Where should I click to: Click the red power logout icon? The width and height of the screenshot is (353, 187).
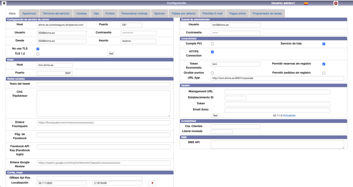coord(336,3)
